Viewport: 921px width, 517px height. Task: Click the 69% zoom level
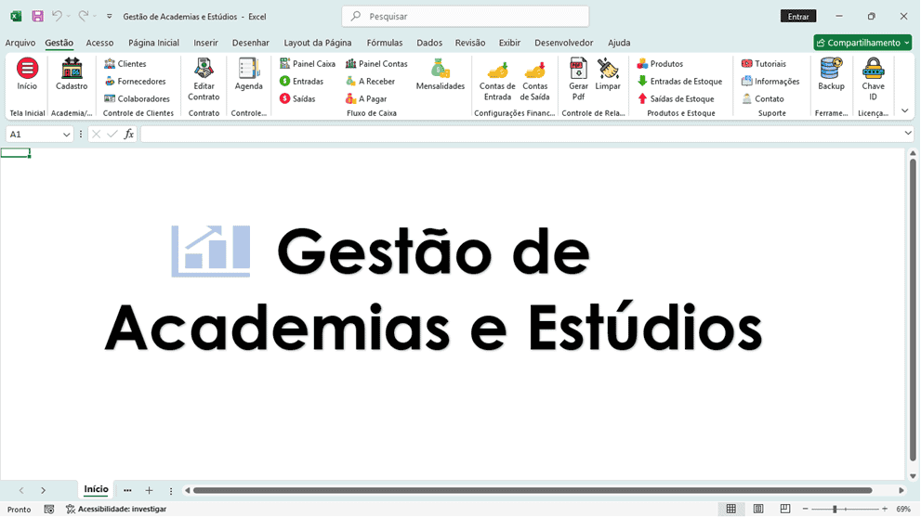point(903,510)
